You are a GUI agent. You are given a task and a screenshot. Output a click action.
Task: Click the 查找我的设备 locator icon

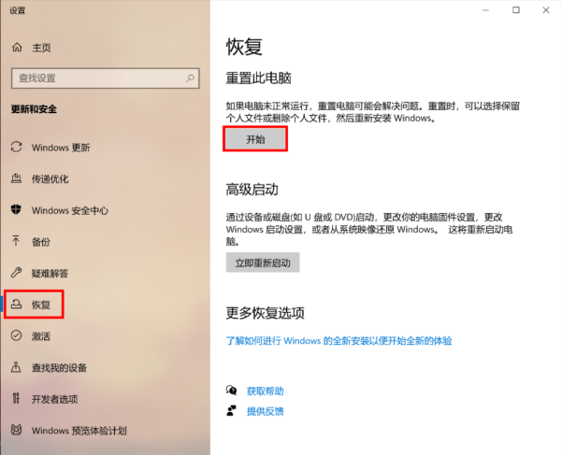[x=16, y=367]
